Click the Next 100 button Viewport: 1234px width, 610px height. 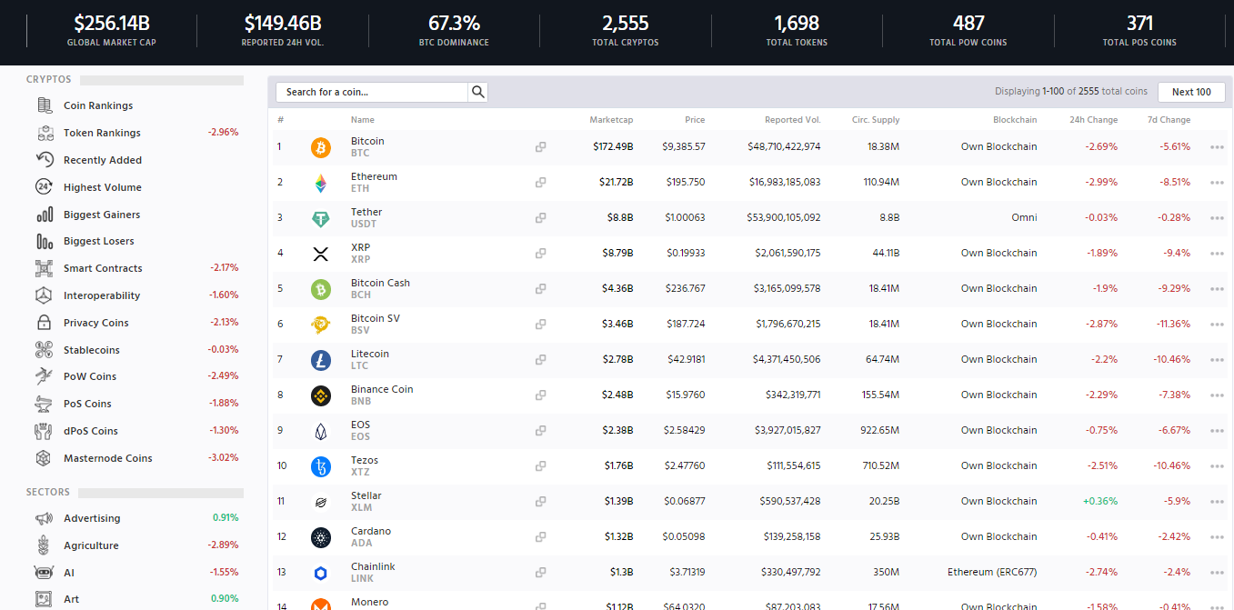pos(1191,92)
